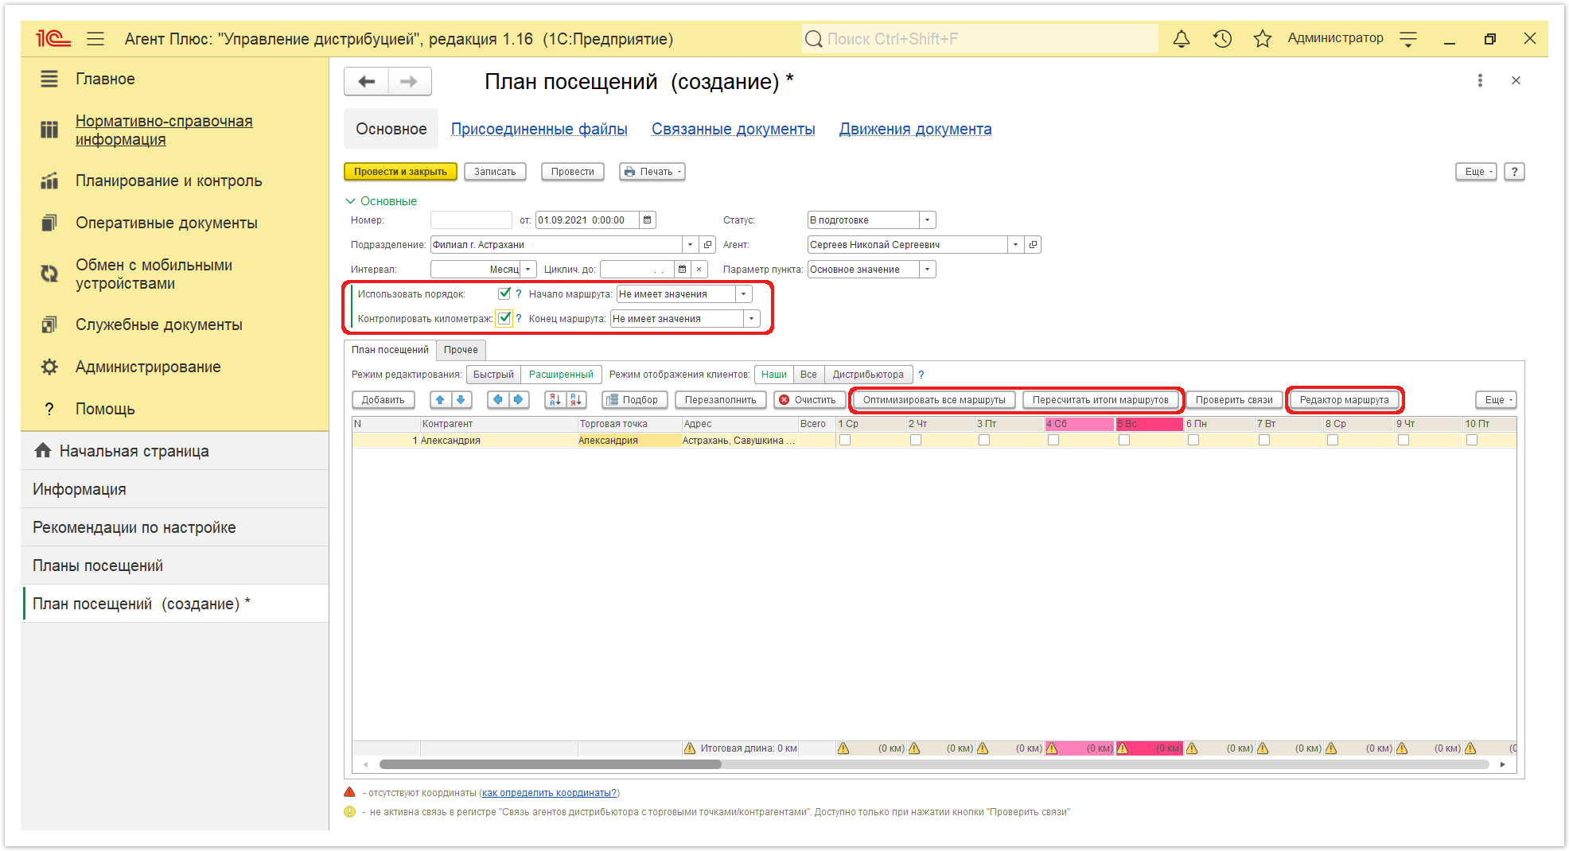
Task: Expand the Параметр пункта dropdown
Action: [927, 270]
